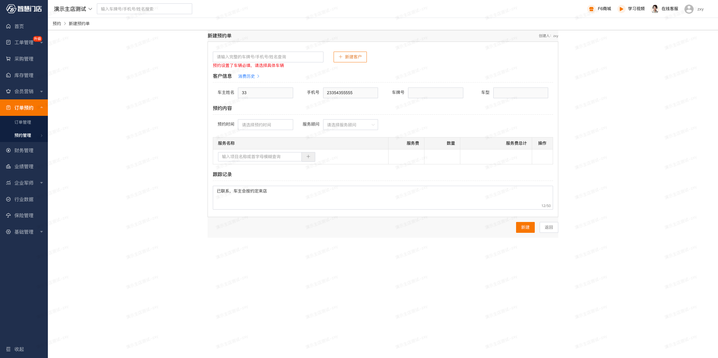Open the F6商城 shop icon

(x=591, y=9)
